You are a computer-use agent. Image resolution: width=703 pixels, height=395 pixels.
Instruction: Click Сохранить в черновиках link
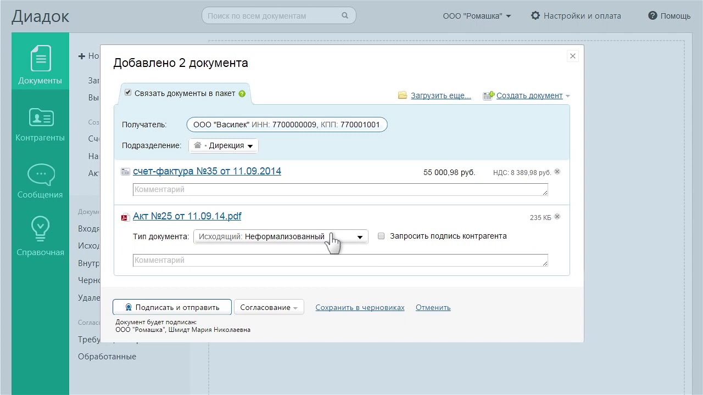pos(360,307)
